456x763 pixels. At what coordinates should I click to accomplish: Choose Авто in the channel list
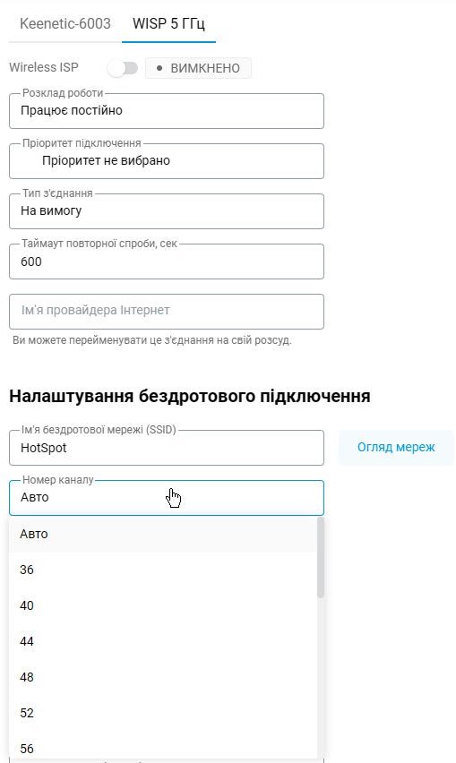tap(162, 535)
